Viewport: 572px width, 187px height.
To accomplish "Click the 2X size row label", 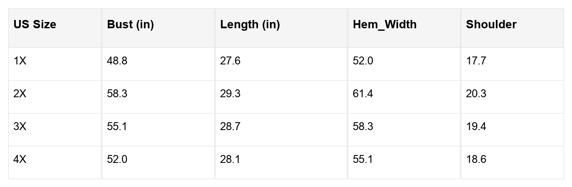I will click(x=20, y=94).
